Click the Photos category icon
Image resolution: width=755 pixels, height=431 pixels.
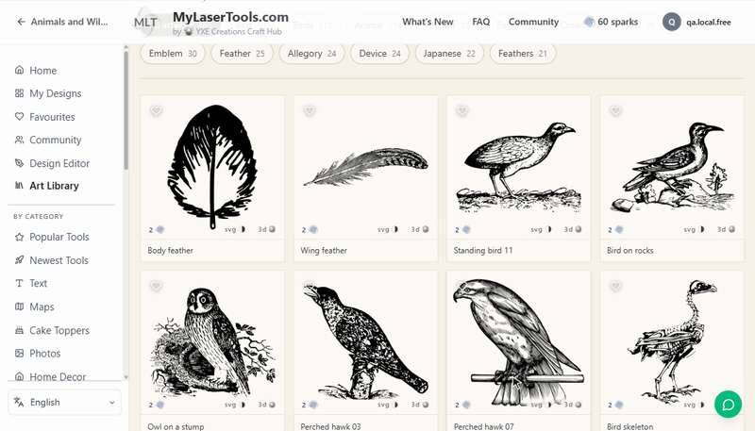coord(19,353)
